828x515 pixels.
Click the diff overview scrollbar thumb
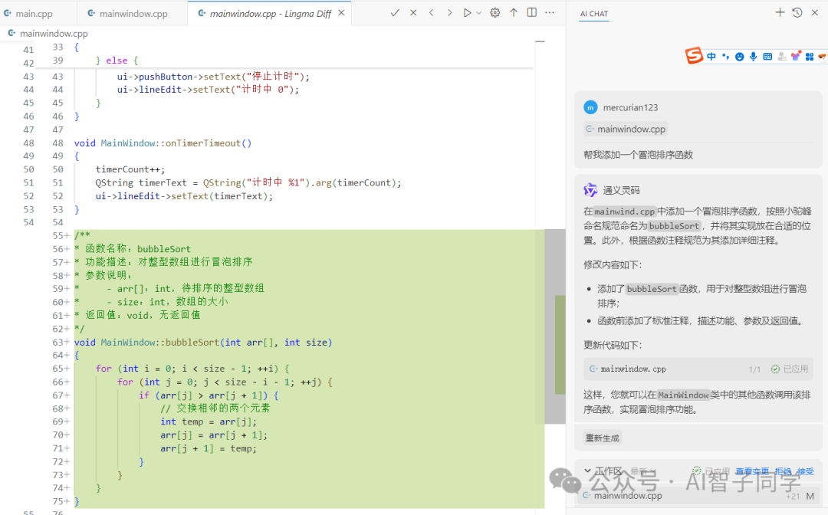click(555, 326)
